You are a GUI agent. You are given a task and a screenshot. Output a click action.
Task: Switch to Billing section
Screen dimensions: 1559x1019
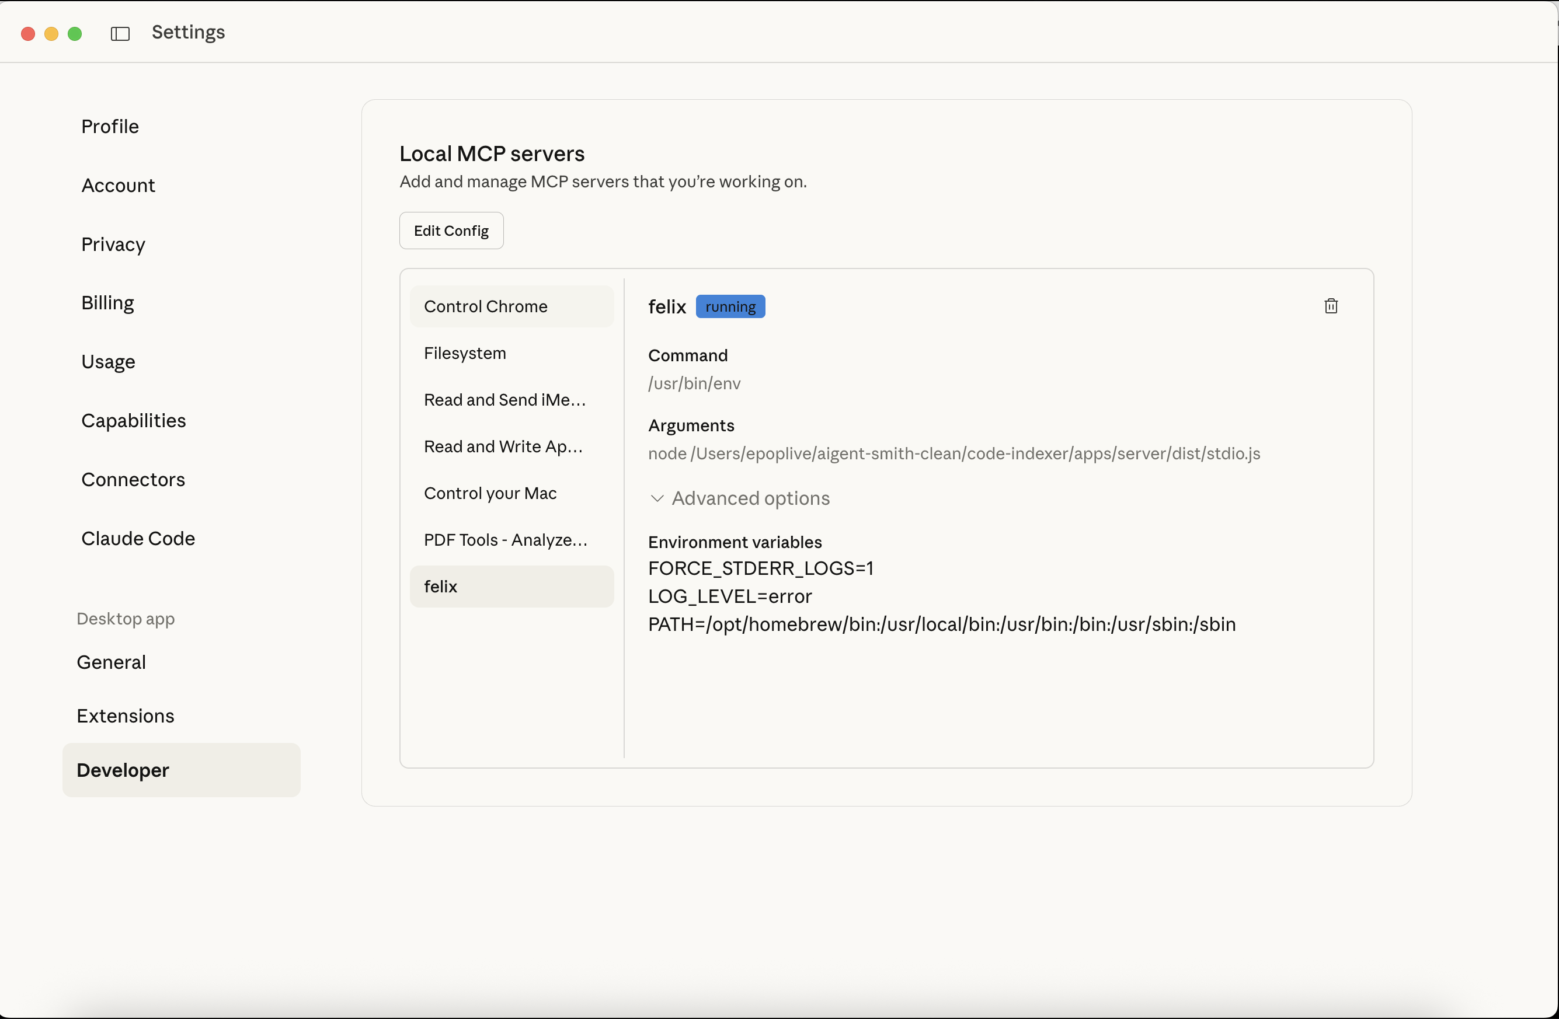point(107,302)
